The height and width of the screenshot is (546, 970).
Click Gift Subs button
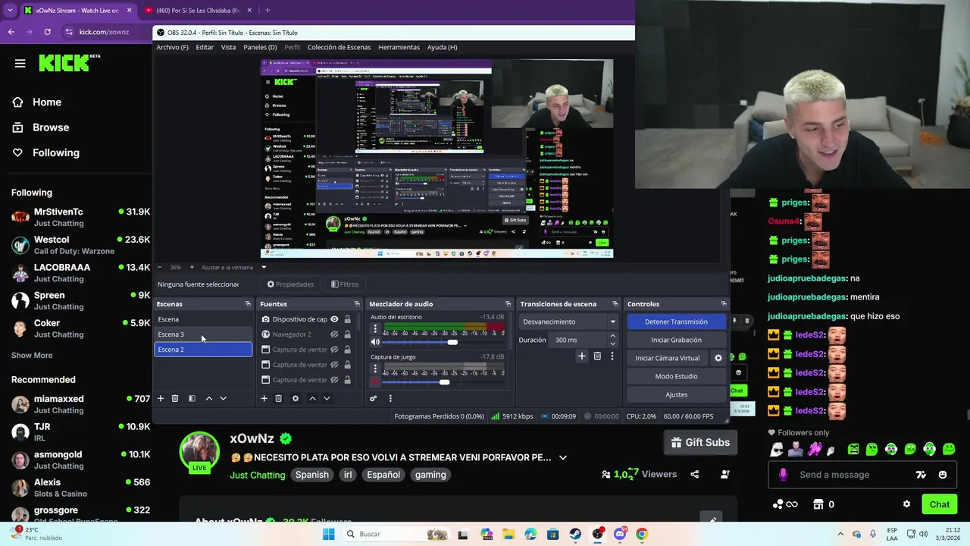pyautogui.click(x=700, y=442)
